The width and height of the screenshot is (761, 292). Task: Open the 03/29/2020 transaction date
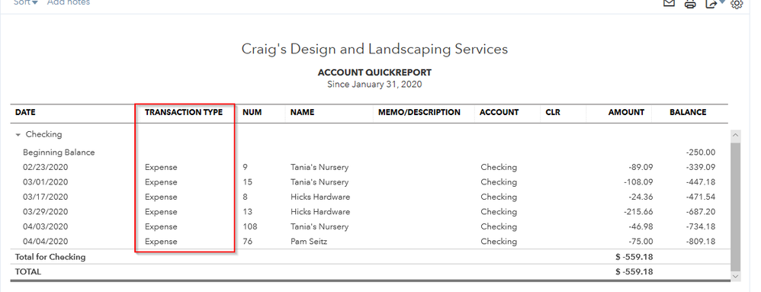point(45,212)
